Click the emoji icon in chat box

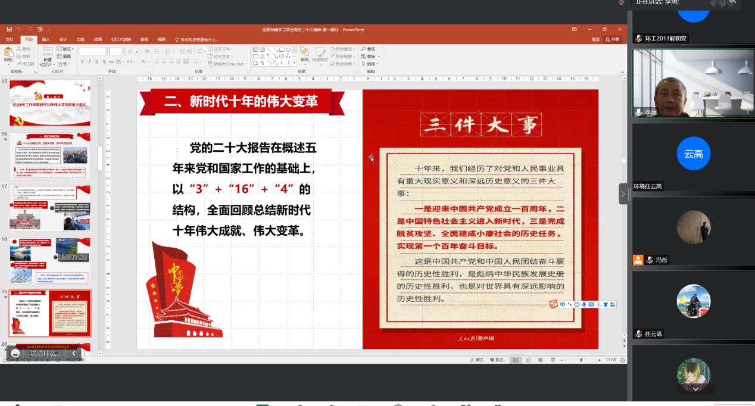(15, 353)
